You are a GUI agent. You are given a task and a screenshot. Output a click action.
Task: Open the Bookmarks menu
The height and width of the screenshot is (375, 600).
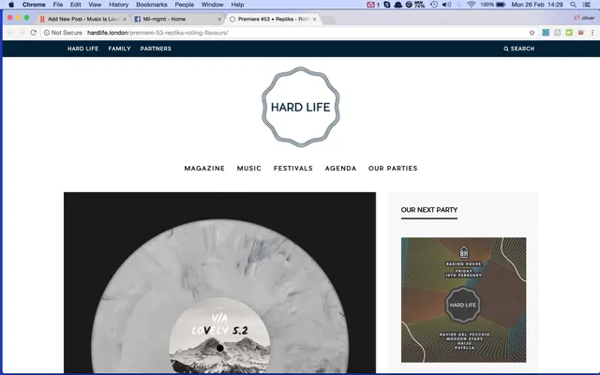pyautogui.click(x=152, y=5)
